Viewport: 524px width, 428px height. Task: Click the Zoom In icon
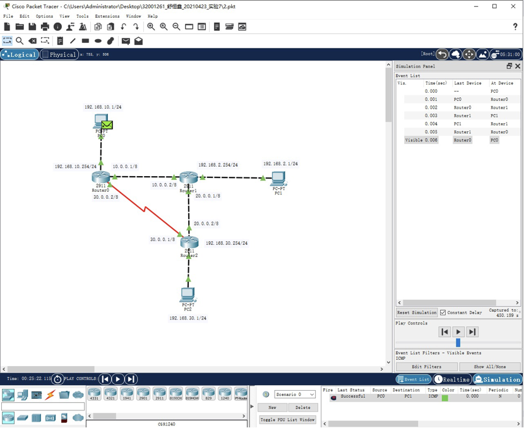[x=151, y=27]
